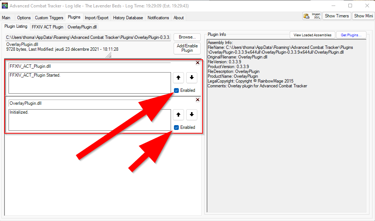This screenshot has width=375, height=221.
Task: Disable the Enabled checkbox for OverlayPlugin.dll
Action: 176,127
